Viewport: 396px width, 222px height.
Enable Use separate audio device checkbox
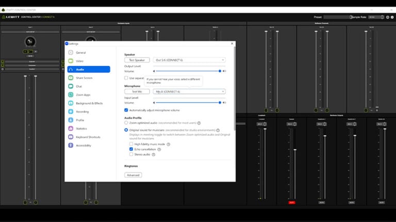(126, 78)
